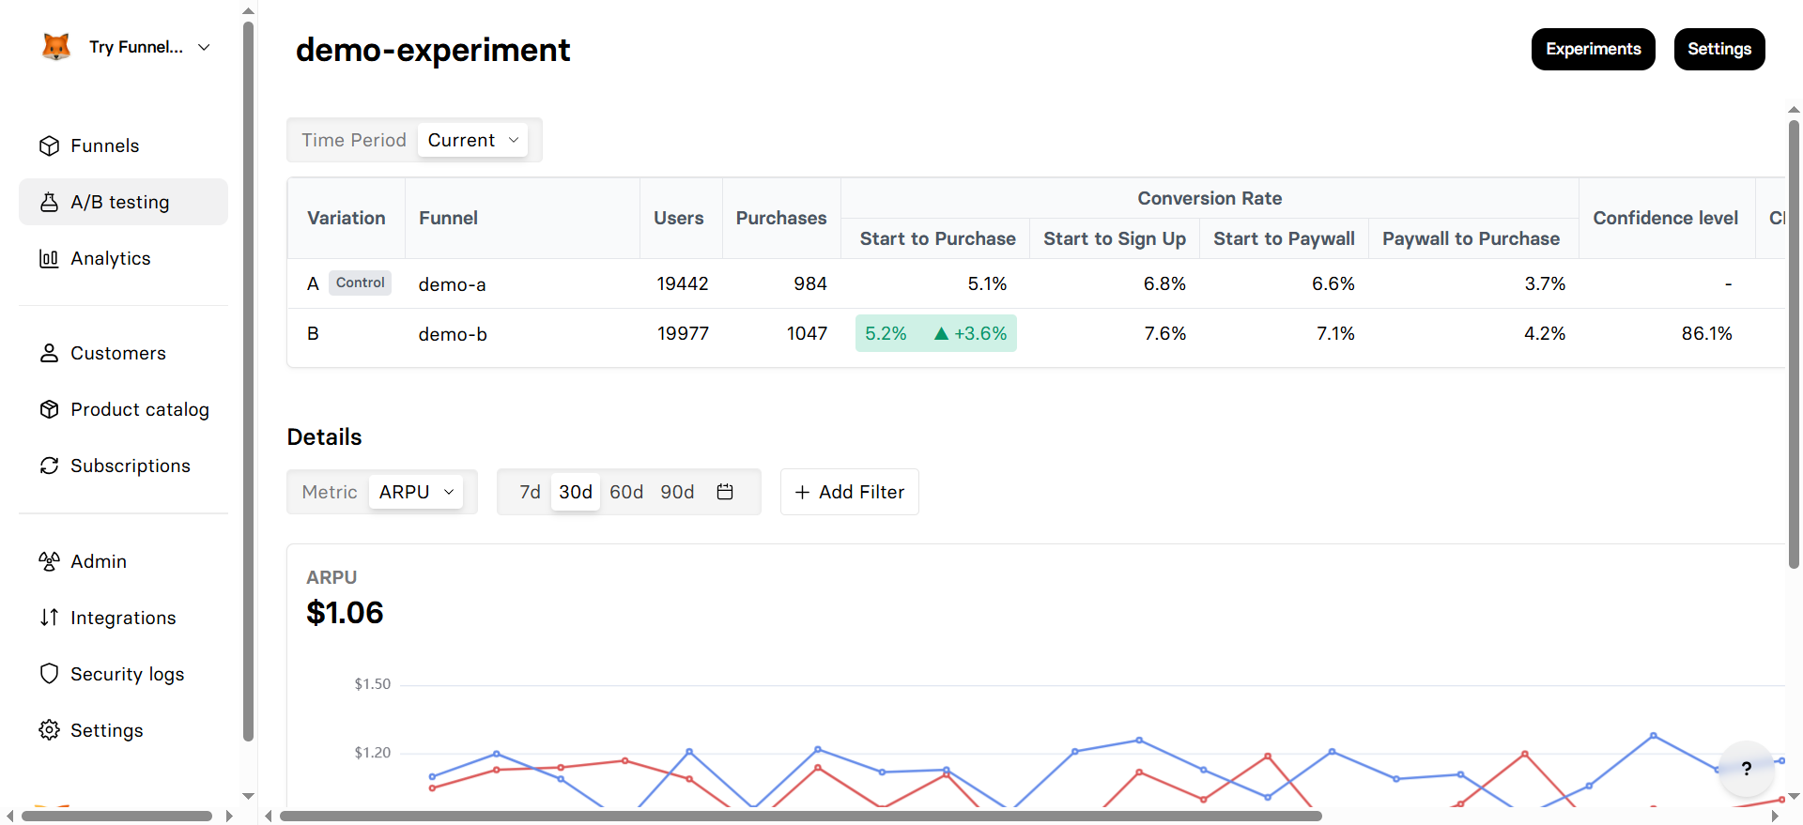Click the A/B testing flask icon

pyautogui.click(x=49, y=202)
